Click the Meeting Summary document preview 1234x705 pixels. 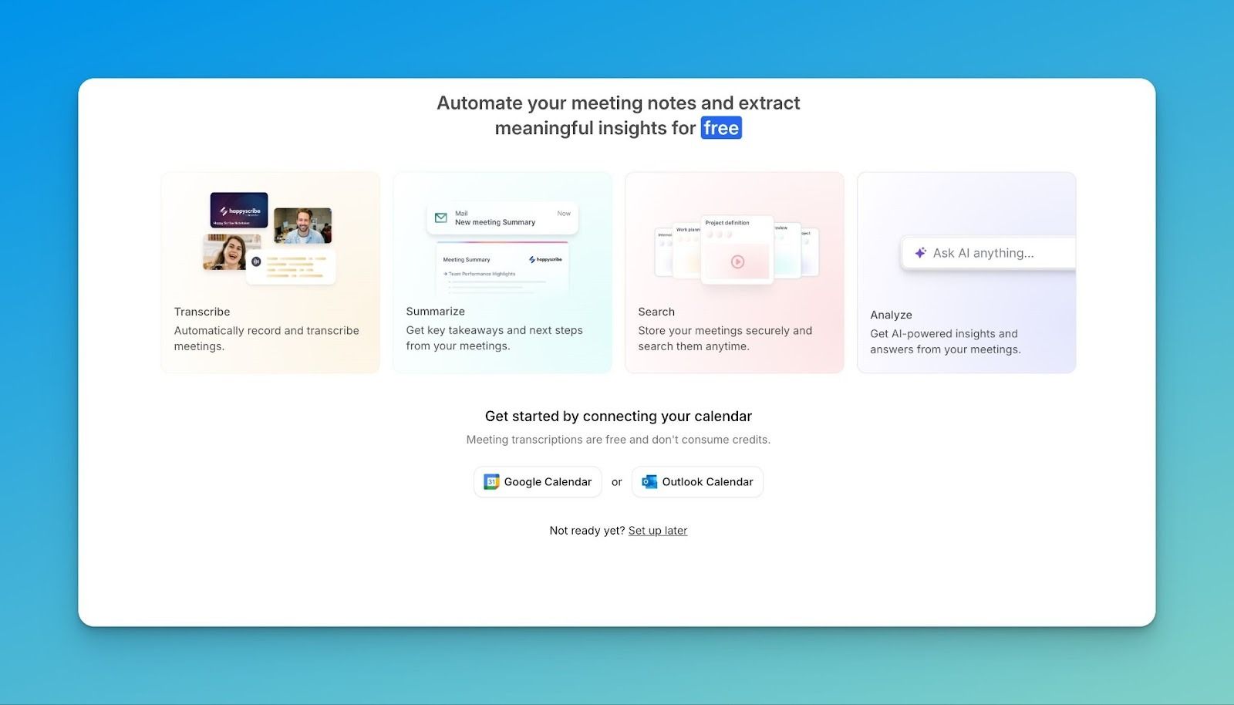click(502, 270)
